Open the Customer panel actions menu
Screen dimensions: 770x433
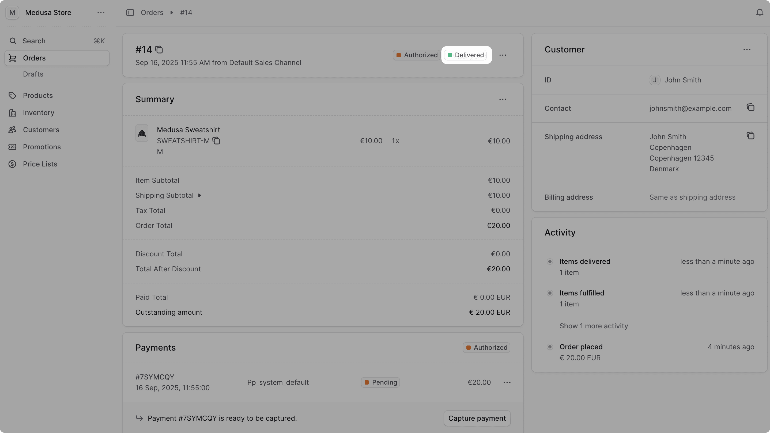point(747,49)
